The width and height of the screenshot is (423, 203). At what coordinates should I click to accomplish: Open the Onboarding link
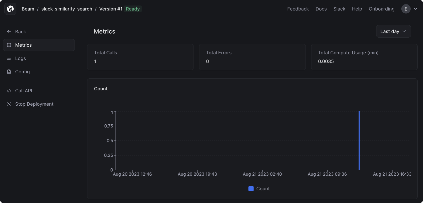tap(382, 9)
